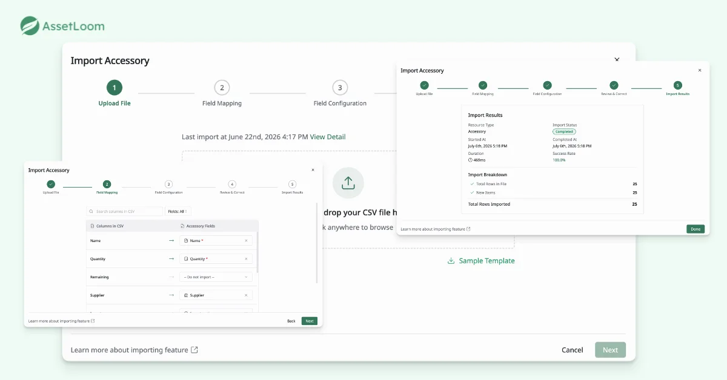Image resolution: width=727 pixels, height=380 pixels.
Task: Click the AssetLoom leaf logo icon
Action: tap(30, 25)
